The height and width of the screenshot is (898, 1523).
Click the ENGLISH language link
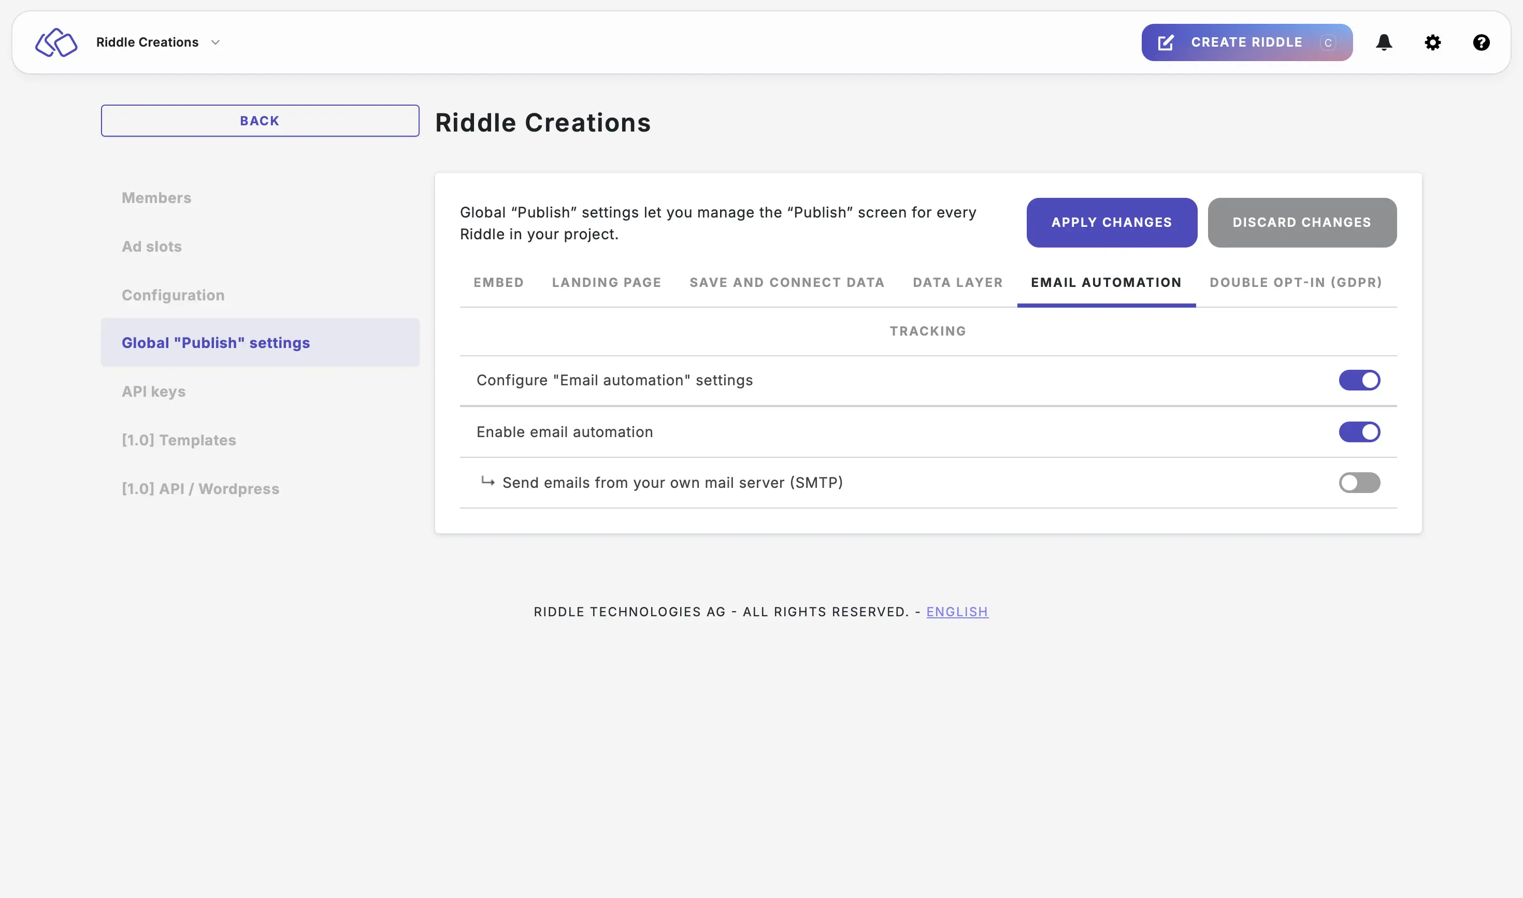point(957,612)
